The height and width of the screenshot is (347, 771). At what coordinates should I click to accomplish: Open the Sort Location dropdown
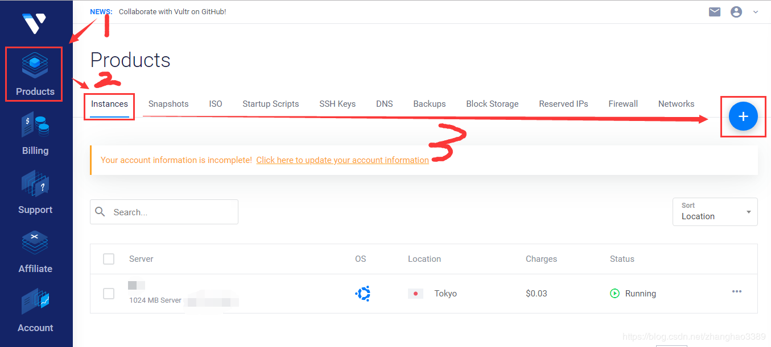pos(715,212)
